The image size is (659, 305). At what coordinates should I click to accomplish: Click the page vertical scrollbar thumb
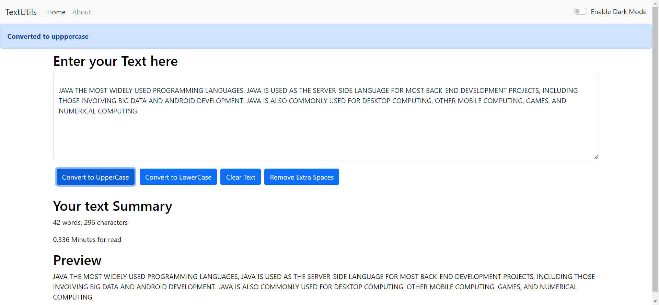point(655,149)
